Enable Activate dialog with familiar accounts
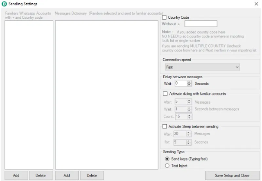This screenshot has height=181, width=262. [x=165, y=94]
